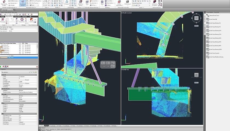
Task: Expand the Modify panel title
Action: pyautogui.click(x=57, y=7)
